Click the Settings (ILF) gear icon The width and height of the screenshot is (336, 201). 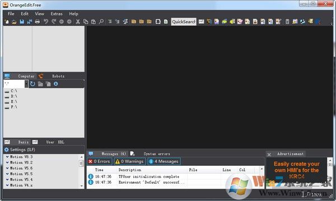(x=7, y=150)
